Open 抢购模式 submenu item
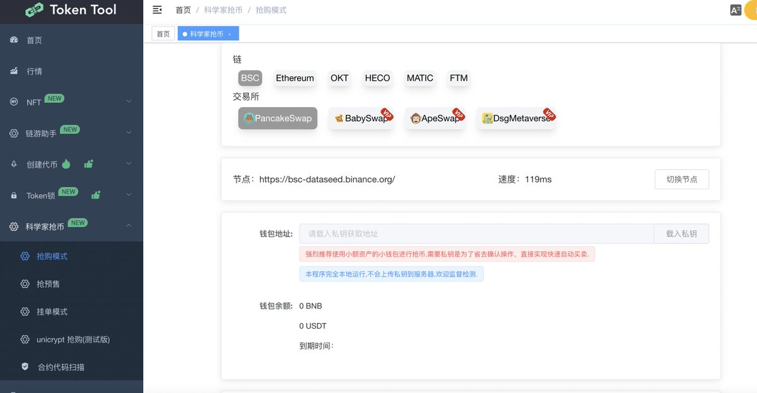 tap(71, 256)
